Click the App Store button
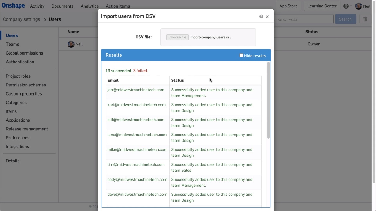 click(x=288, y=6)
